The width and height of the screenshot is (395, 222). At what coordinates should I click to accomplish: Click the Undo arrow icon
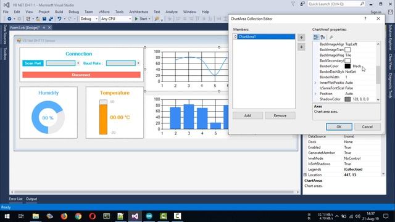59,19
